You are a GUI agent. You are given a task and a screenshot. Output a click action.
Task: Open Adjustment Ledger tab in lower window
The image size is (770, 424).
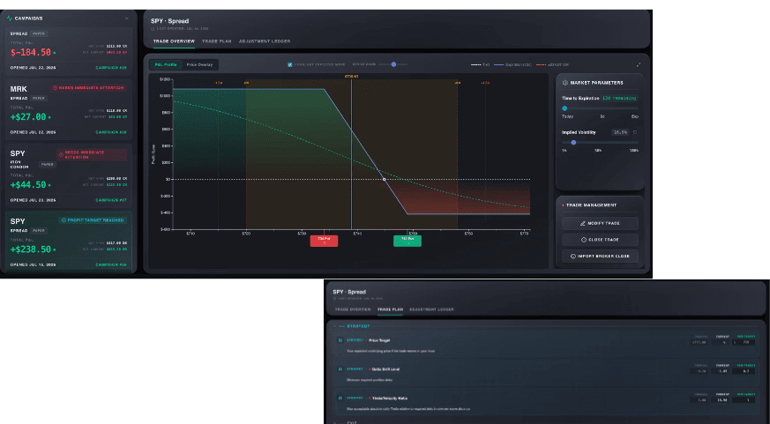[x=431, y=309]
